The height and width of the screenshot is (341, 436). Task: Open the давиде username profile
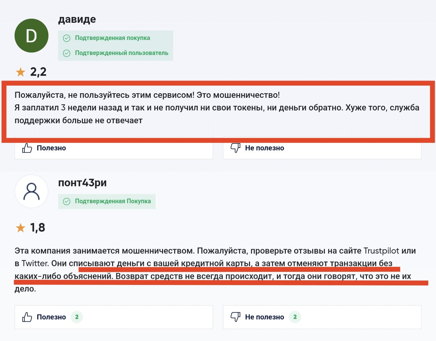pyautogui.click(x=77, y=19)
